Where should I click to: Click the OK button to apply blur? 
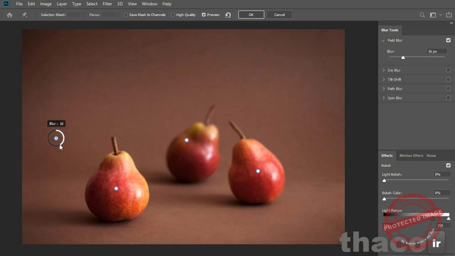[251, 15]
